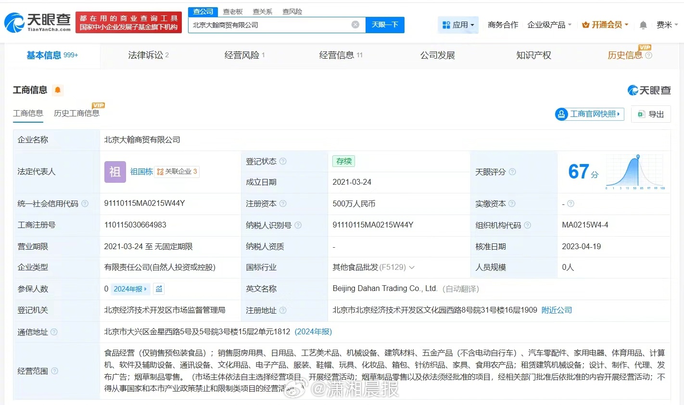Image resolution: width=684 pixels, height=405 pixels.
Task: Click the annual report icon beside 2024年报
Action: tap(158, 289)
